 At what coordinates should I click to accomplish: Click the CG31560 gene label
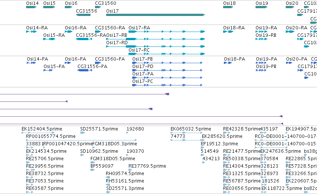[x=105, y=3]
